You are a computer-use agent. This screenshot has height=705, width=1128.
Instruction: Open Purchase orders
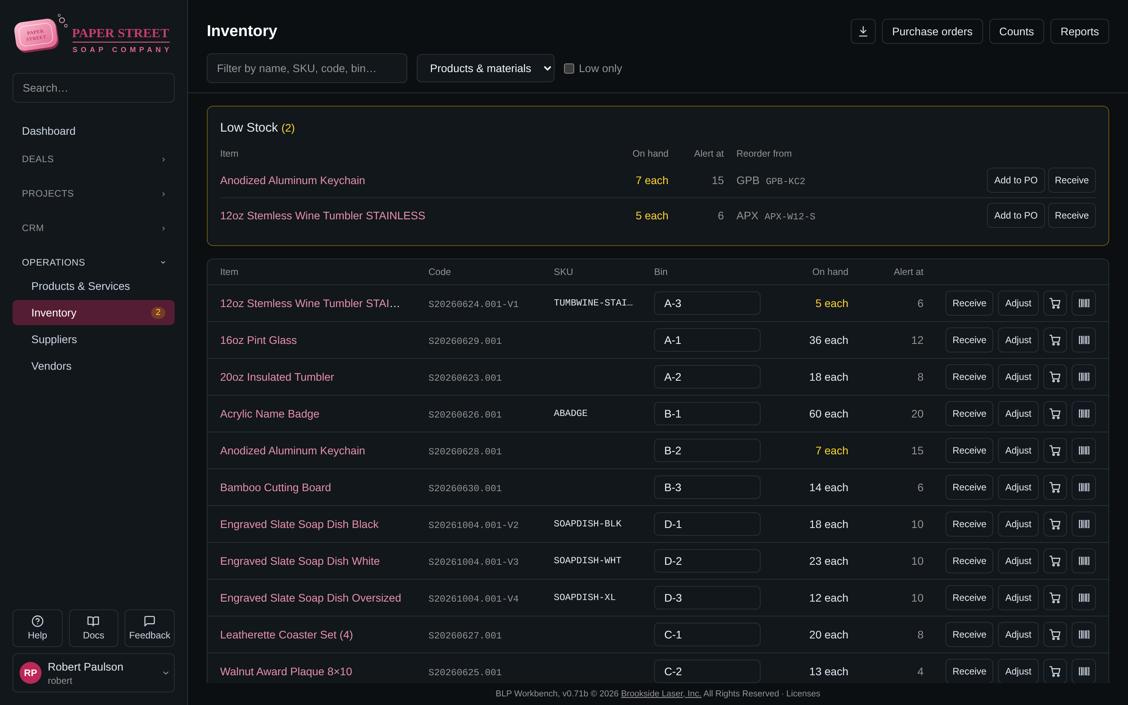click(932, 31)
